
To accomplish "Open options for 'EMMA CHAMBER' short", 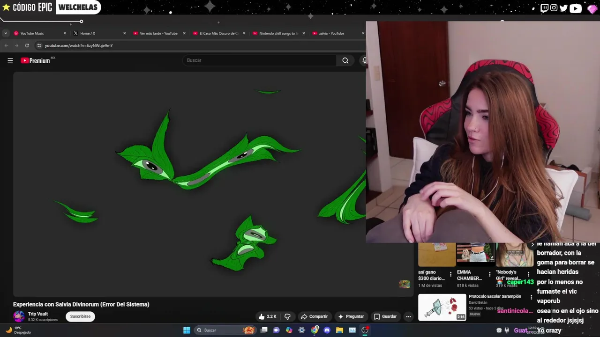I will click(x=489, y=274).
